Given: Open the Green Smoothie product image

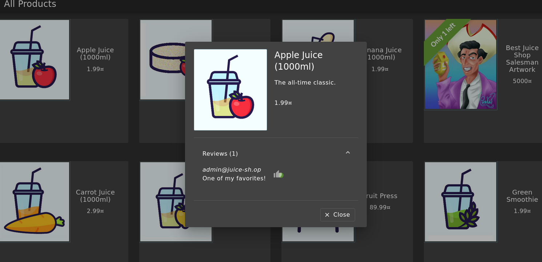Looking at the screenshot, I should coord(461,202).
